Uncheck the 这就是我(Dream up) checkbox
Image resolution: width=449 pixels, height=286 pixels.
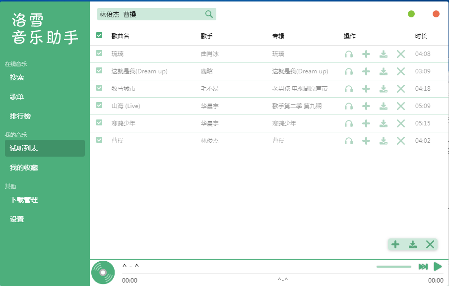click(x=99, y=70)
